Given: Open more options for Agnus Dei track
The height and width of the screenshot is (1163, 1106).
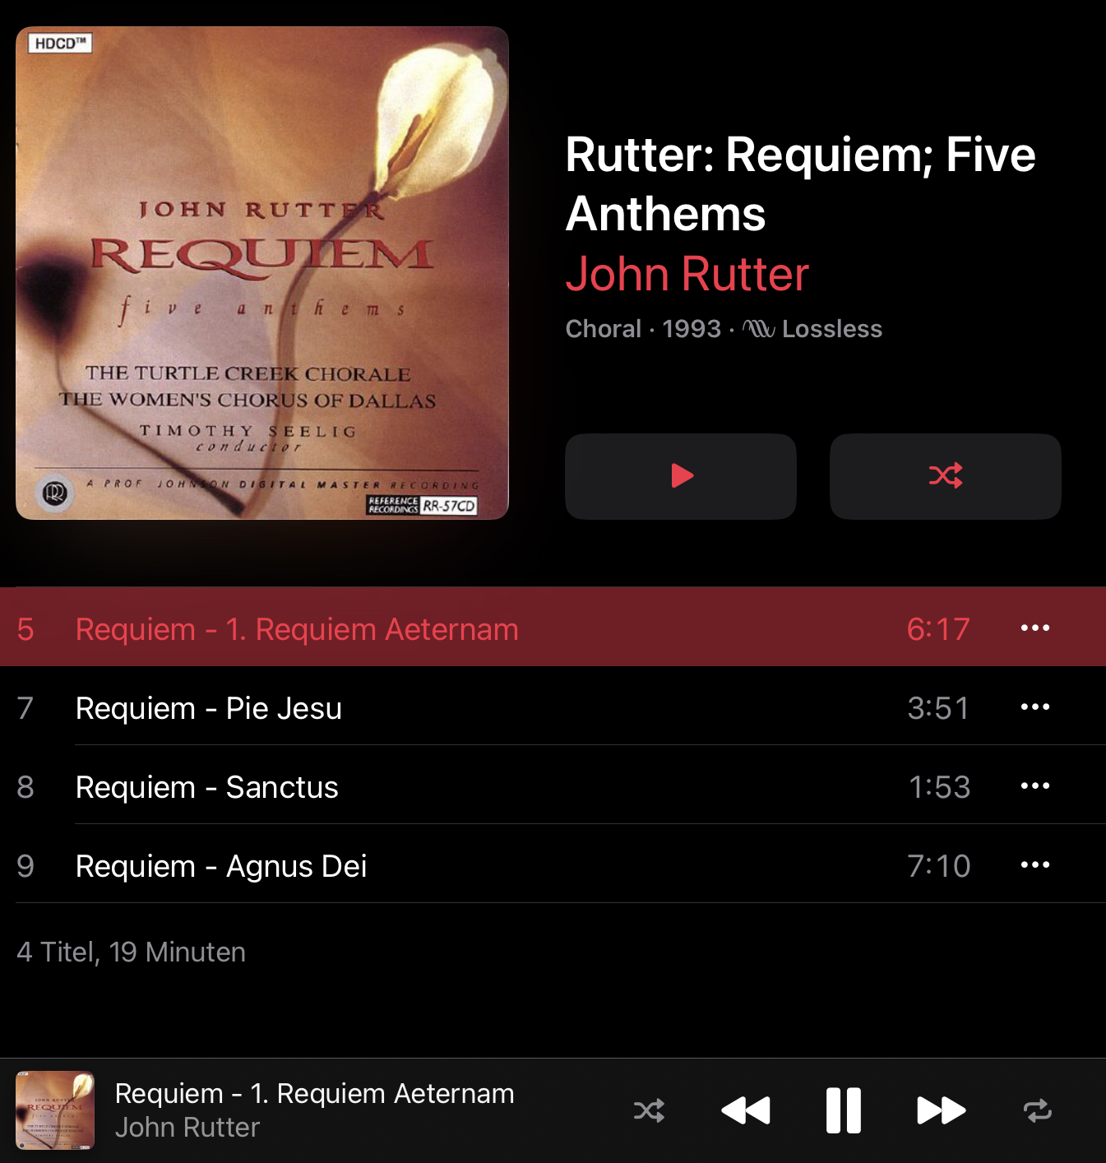Looking at the screenshot, I should [x=1035, y=865].
